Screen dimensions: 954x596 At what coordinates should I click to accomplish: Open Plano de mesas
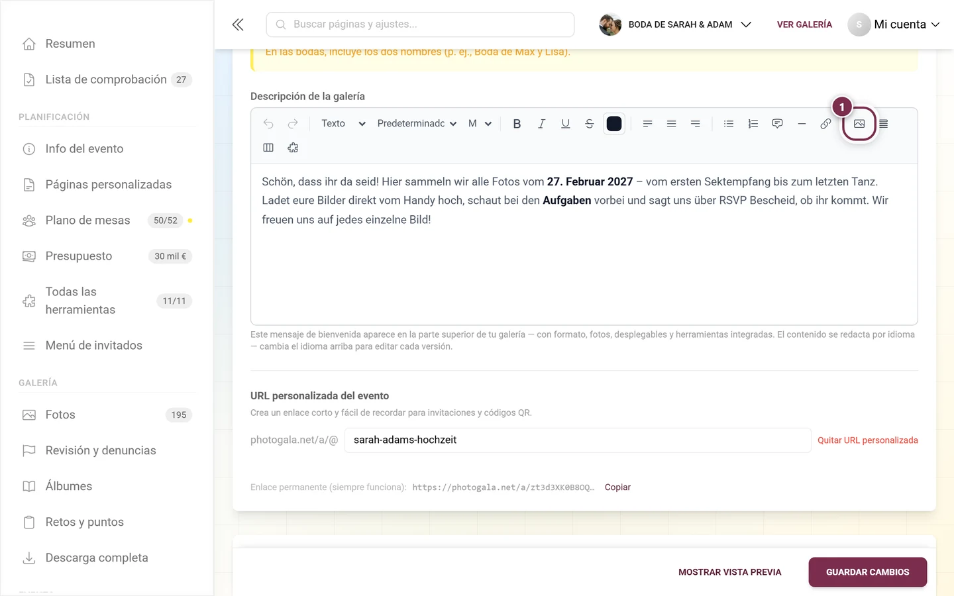click(x=107, y=221)
